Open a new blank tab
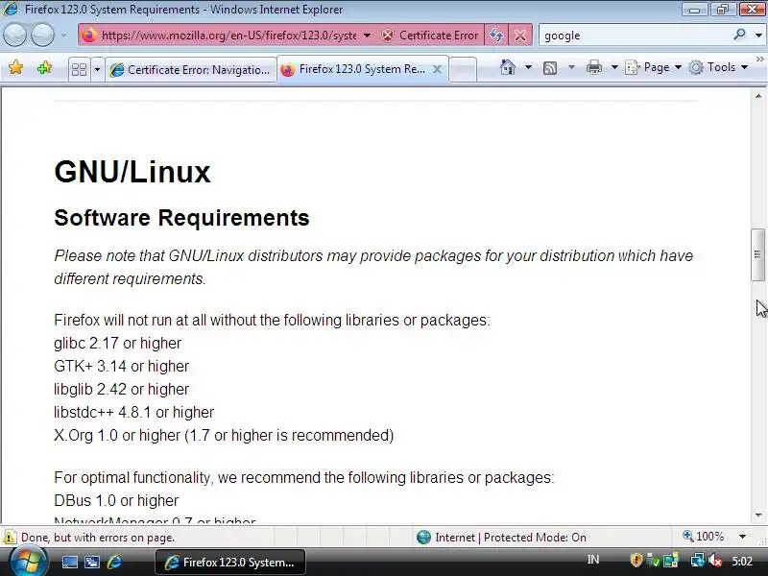 point(463,69)
